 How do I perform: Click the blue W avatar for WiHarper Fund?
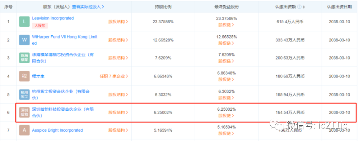pos(24,40)
